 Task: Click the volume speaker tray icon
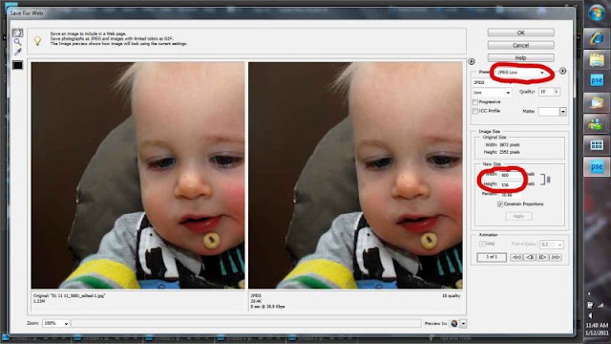590,315
